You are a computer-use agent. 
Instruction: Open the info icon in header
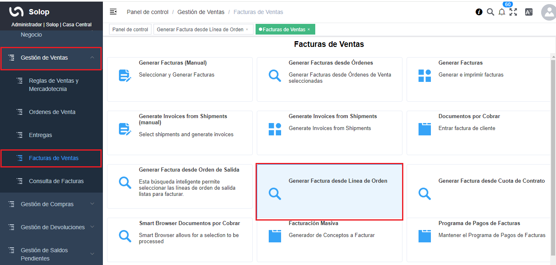click(x=479, y=12)
